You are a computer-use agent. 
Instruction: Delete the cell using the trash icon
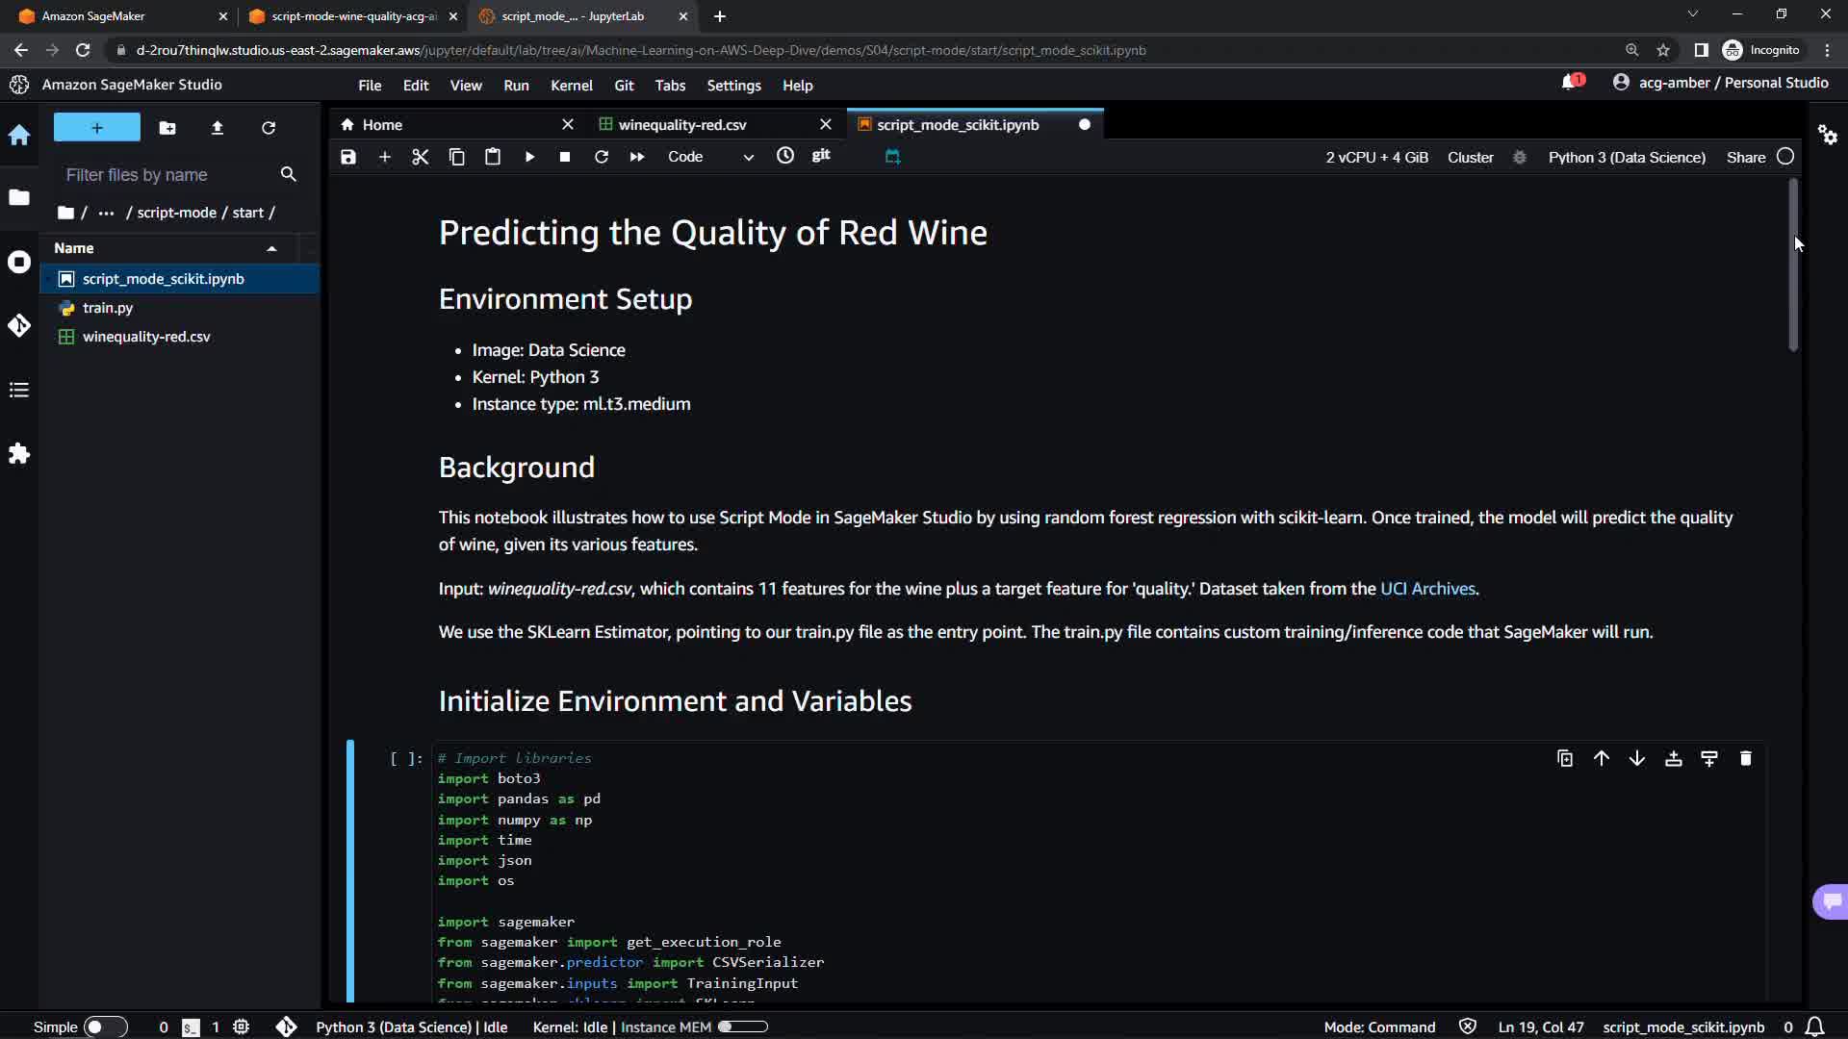1745,759
